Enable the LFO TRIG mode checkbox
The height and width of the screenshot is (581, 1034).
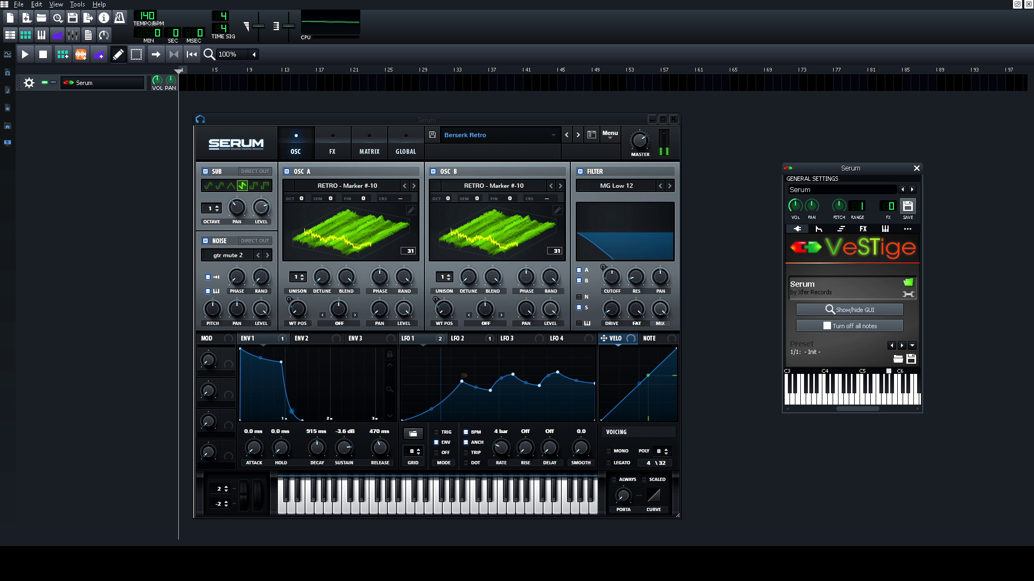[x=436, y=432]
